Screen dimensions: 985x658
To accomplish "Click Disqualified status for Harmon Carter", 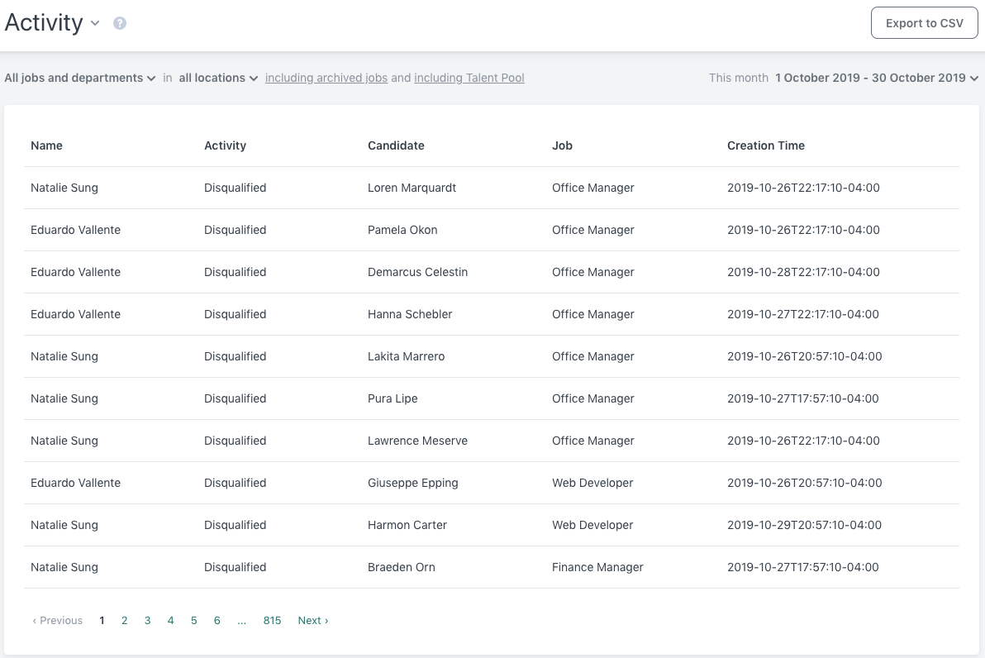I will (235, 525).
